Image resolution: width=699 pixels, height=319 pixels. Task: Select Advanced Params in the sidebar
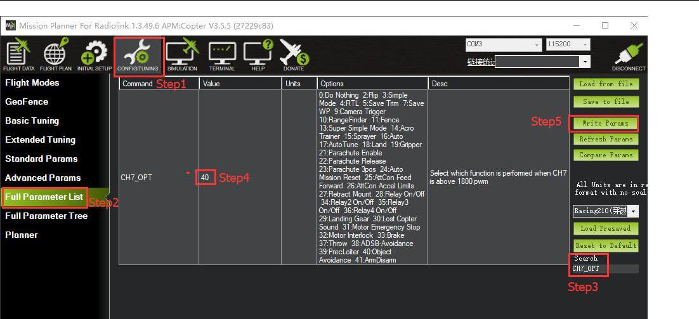pos(42,178)
